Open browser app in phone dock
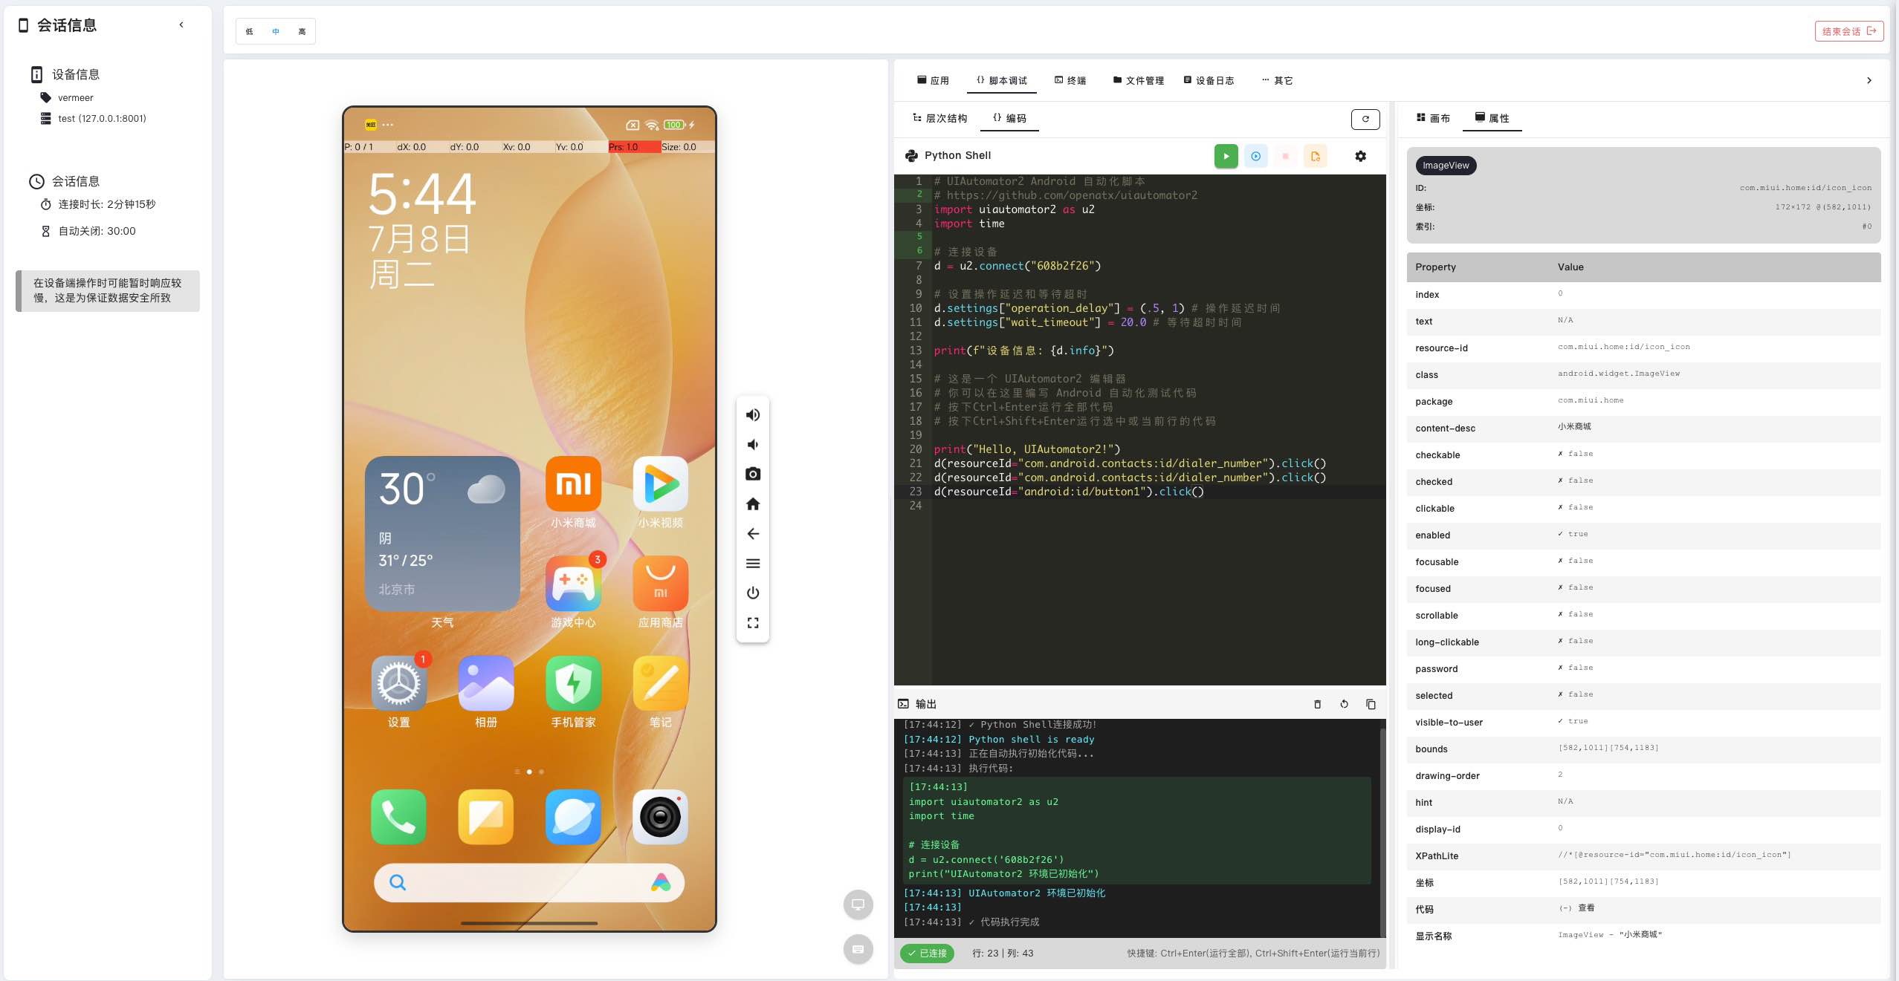 click(x=573, y=817)
